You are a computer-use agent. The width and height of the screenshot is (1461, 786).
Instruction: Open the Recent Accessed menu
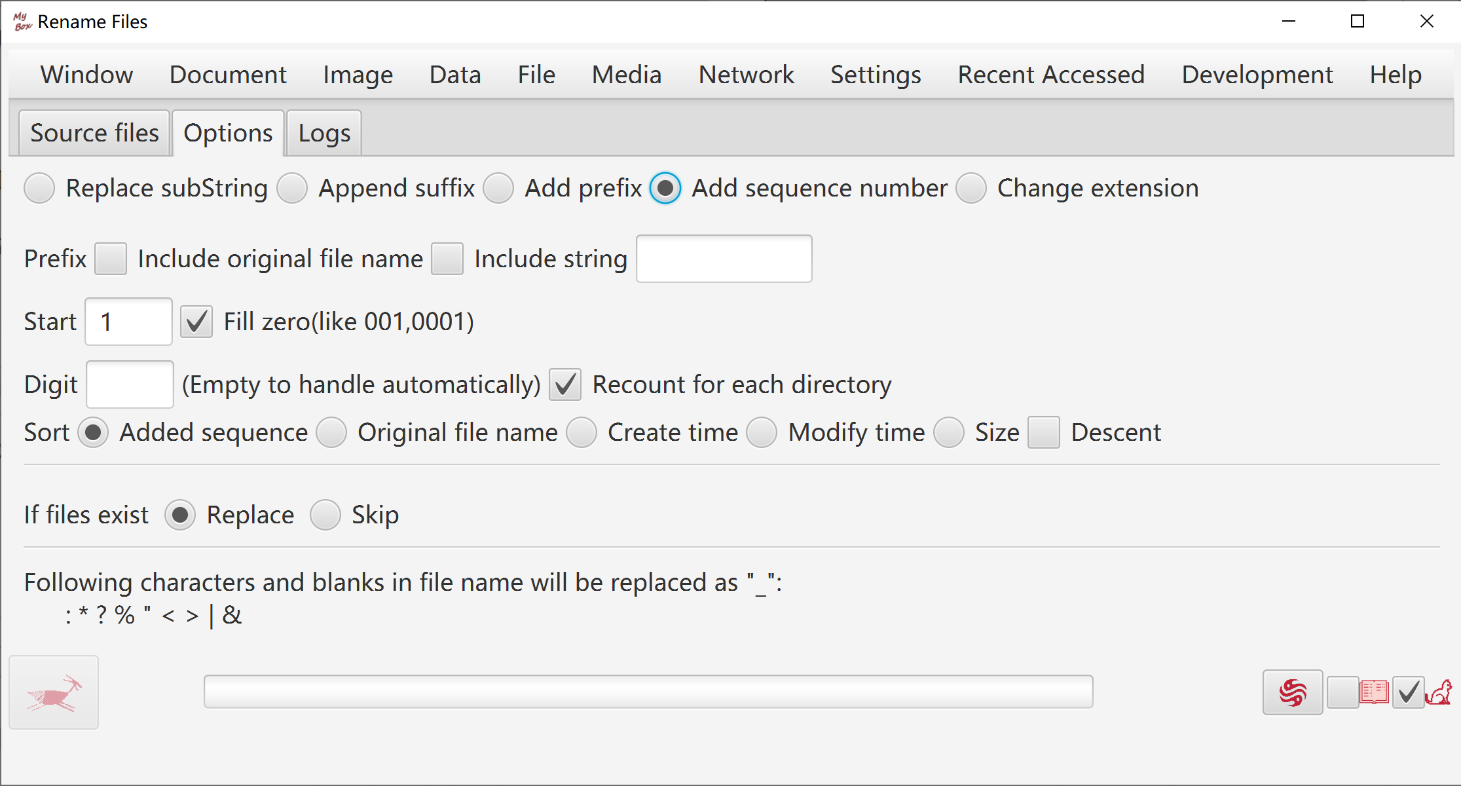[1051, 75]
